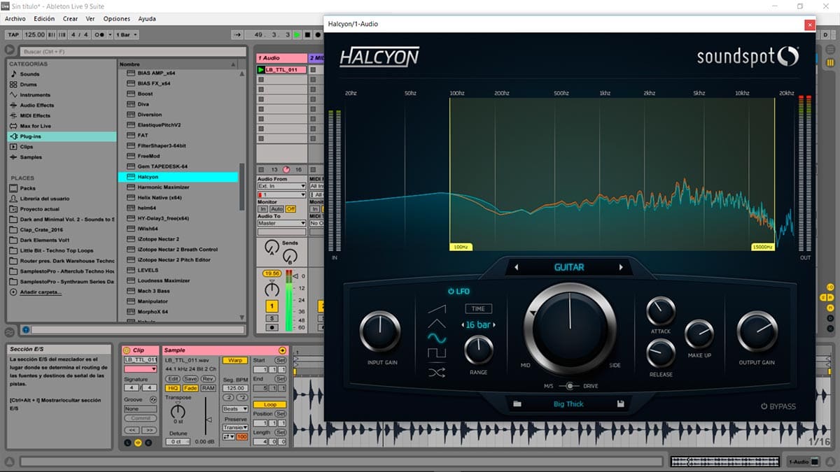Increase LFO time after 16 bar
Screen dimensions: 840x472
[493, 324]
